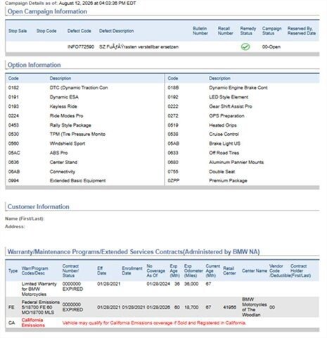Click the Cruise Control option entry
This screenshot has width=327, height=338.
[x=224, y=134]
